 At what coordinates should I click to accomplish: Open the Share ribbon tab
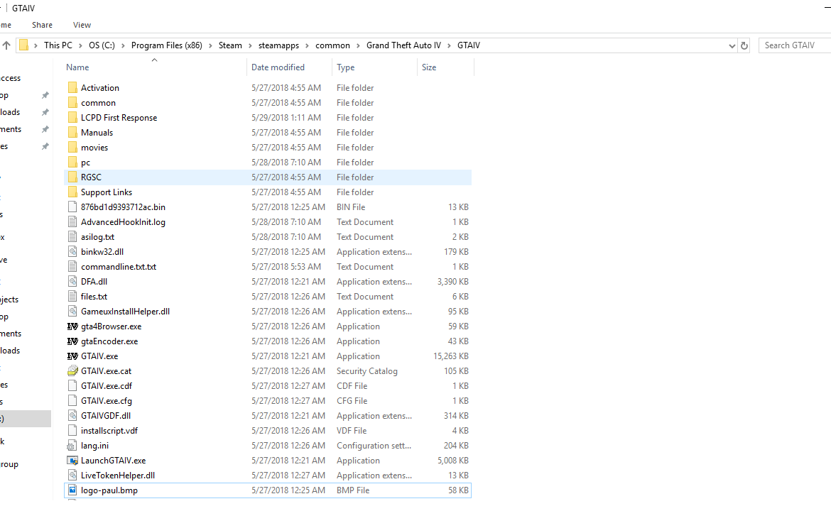click(x=42, y=25)
